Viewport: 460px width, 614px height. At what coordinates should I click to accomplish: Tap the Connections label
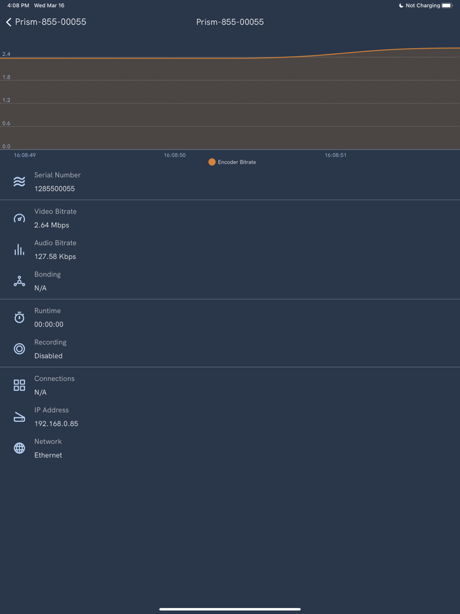55,379
